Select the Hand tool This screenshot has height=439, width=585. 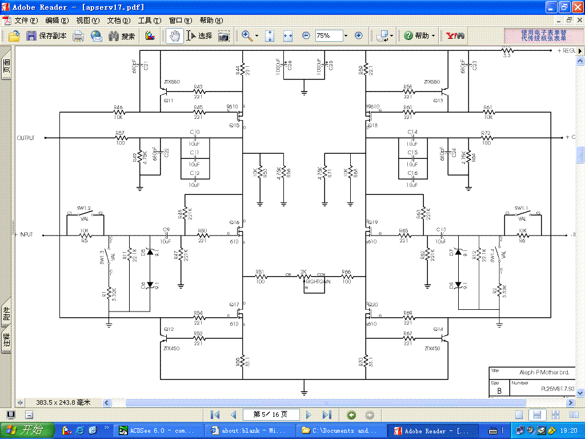174,36
